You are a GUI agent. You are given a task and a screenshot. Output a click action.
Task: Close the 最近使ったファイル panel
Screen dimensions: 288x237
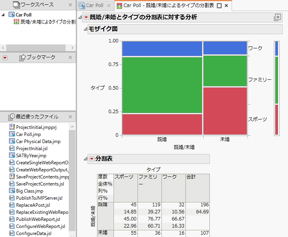[70, 117]
